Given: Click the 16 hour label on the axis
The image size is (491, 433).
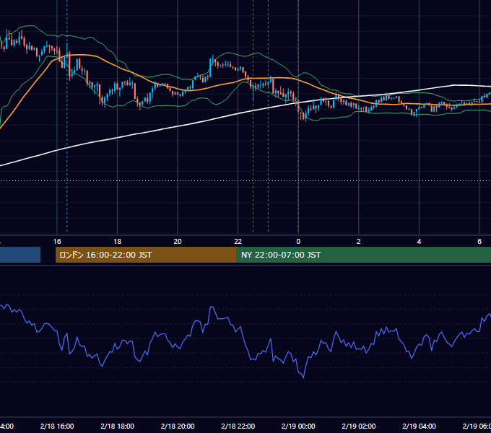Looking at the screenshot, I should [x=57, y=242].
